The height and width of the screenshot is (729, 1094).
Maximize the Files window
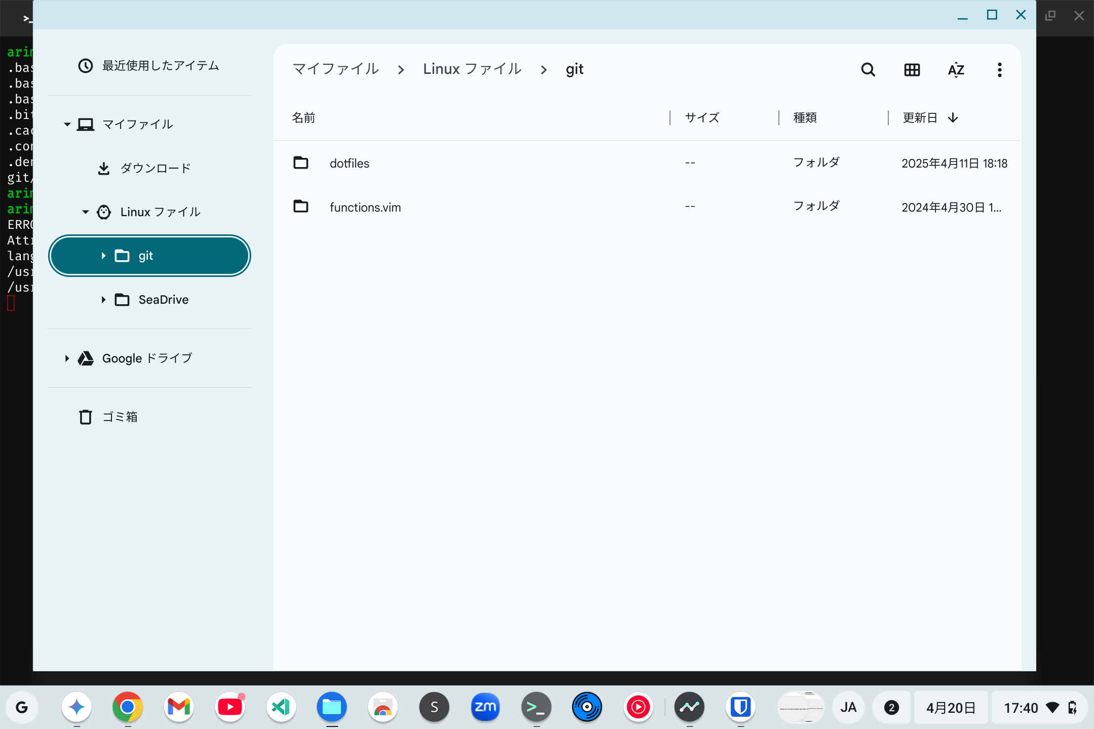(992, 15)
